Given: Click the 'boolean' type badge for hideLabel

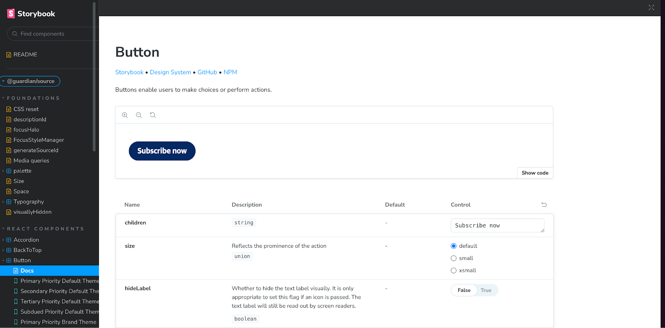Looking at the screenshot, I should (x=245, y=319).
